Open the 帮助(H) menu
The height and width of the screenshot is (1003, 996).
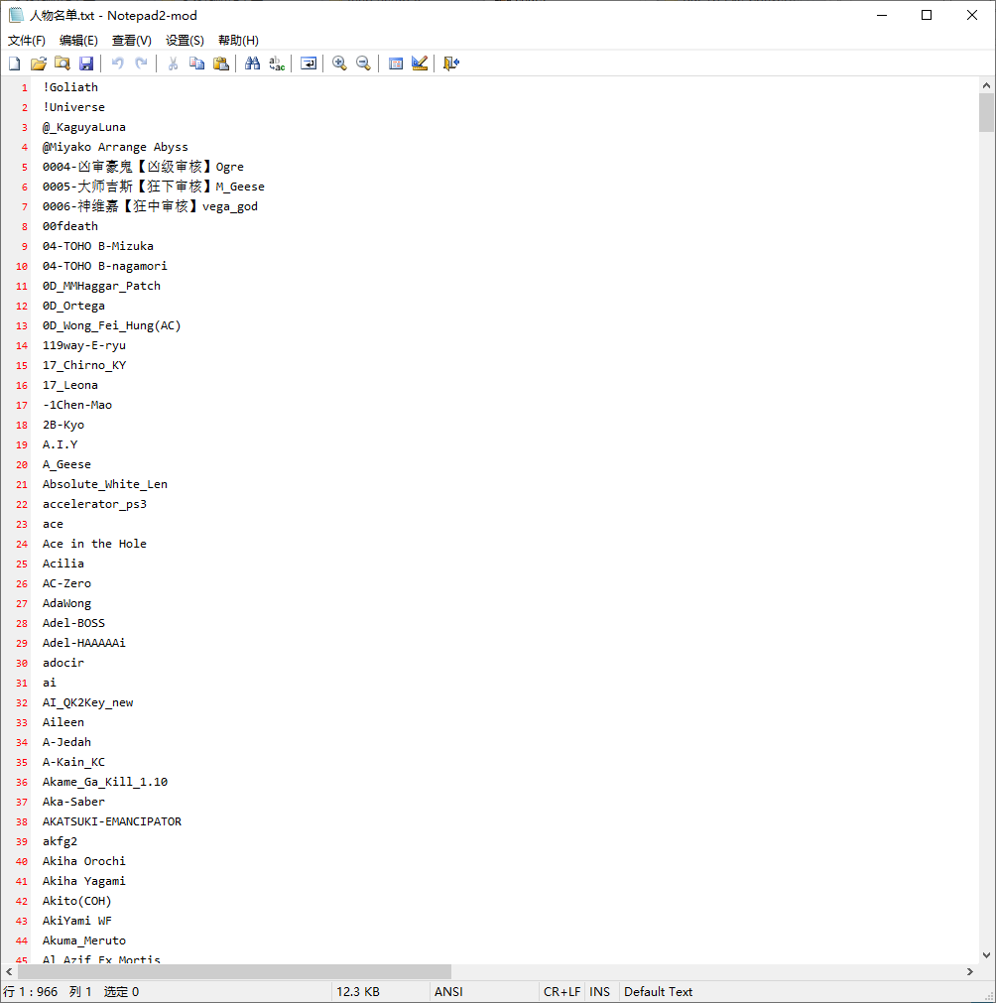pyautogui.click(x=239, y=41)
